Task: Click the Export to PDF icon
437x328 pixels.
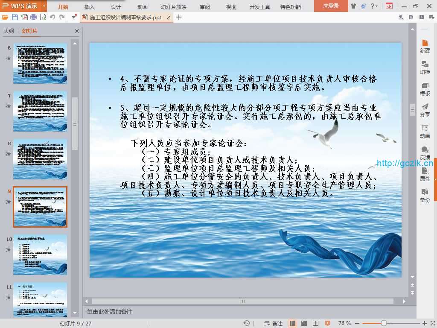Action: click(x=24, y=17)
